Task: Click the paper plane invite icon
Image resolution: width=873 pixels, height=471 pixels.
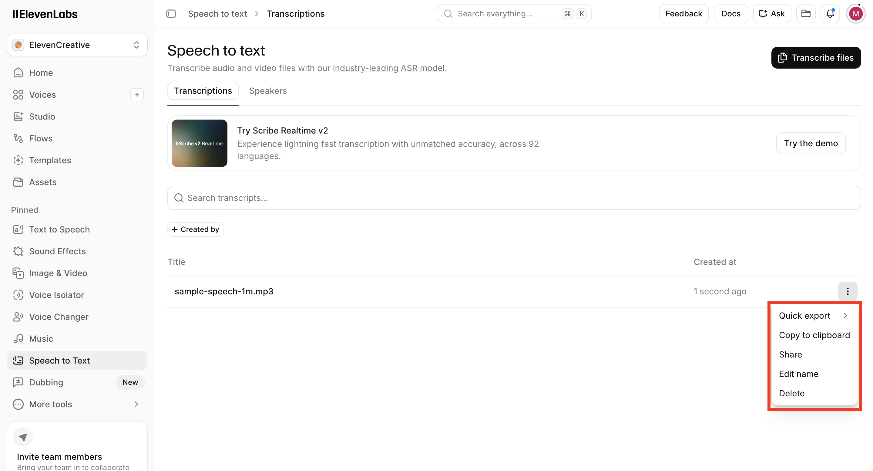Action: 23,437
